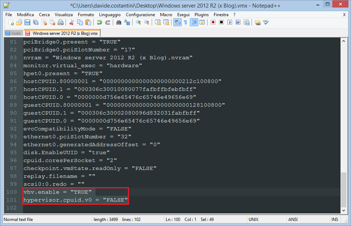351x226 pixels.
Task: Place cursor in vhv.enable line
Action: 58,192
